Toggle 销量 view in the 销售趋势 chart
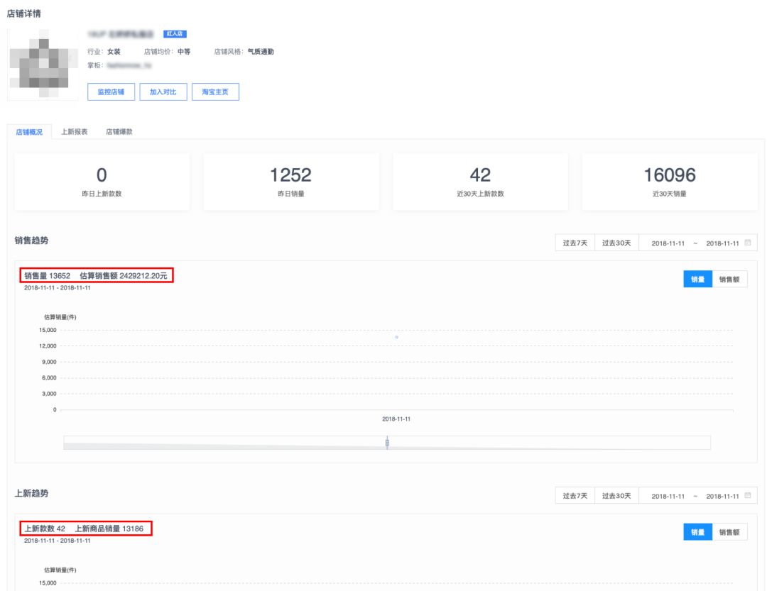Viewport: 767px width, 591px height. [697, 279]
